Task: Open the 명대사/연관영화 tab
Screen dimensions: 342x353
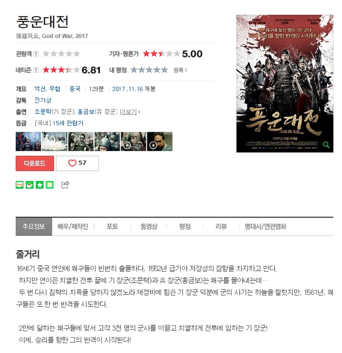Action: [x=266, y=227]
